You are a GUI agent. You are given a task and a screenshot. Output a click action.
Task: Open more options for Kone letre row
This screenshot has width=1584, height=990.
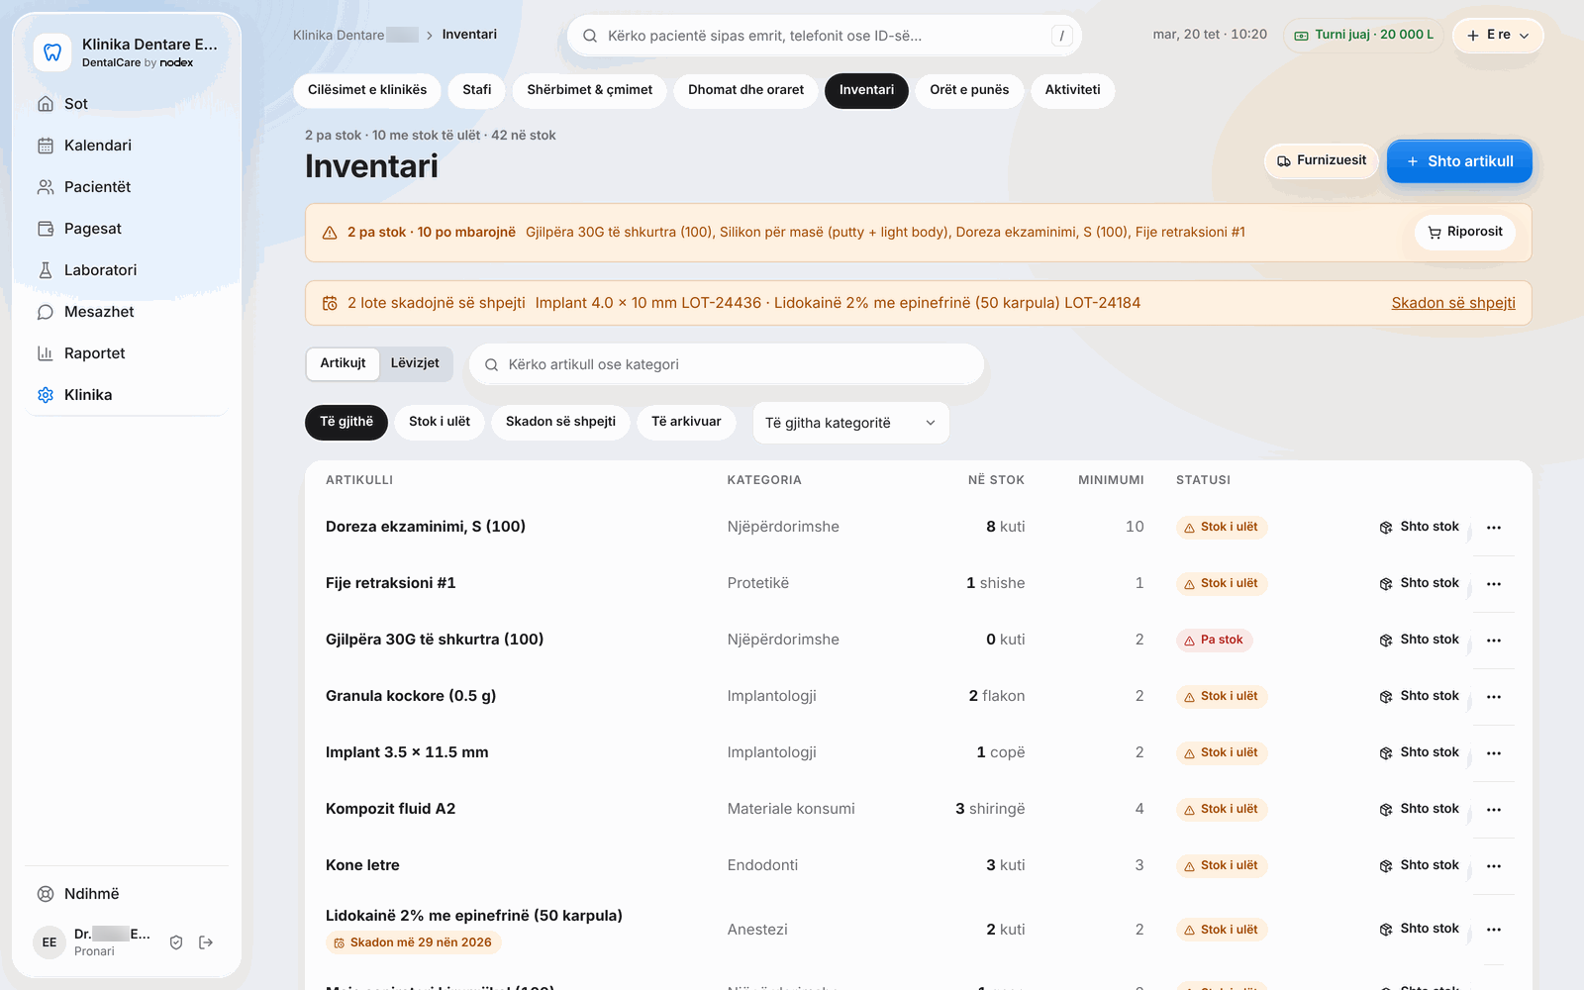click(1494, 866)
